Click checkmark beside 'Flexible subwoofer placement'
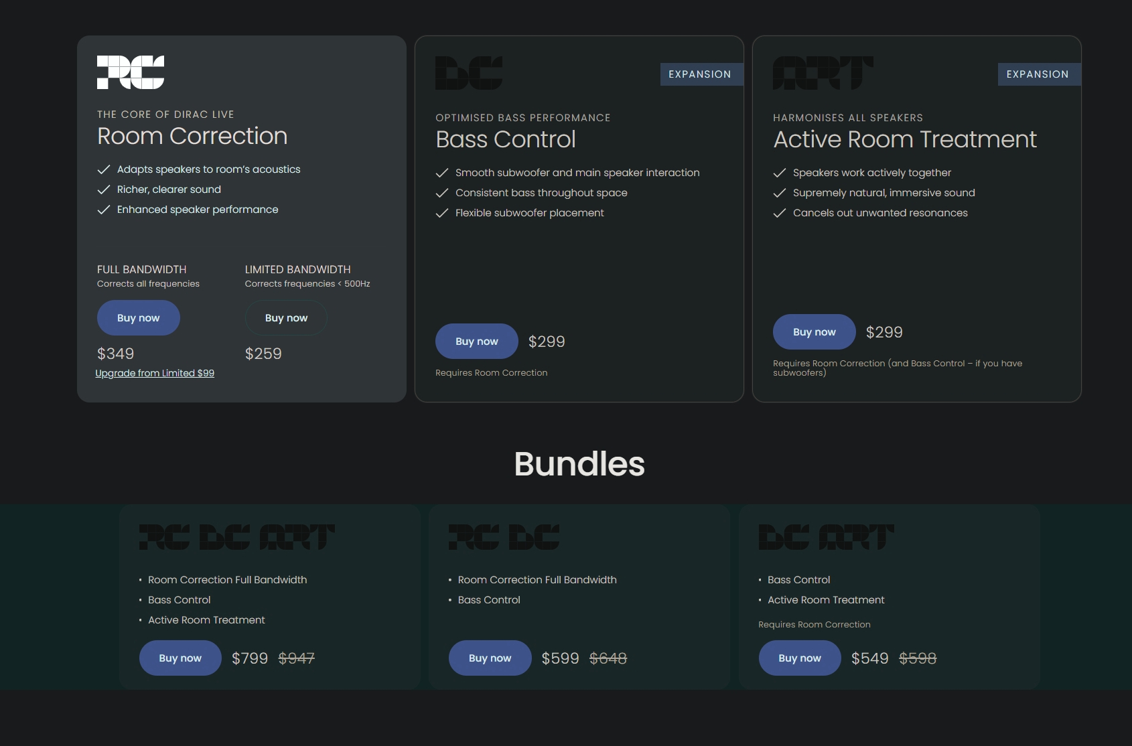The image size is (1132, 746). [x=442, y=213]
